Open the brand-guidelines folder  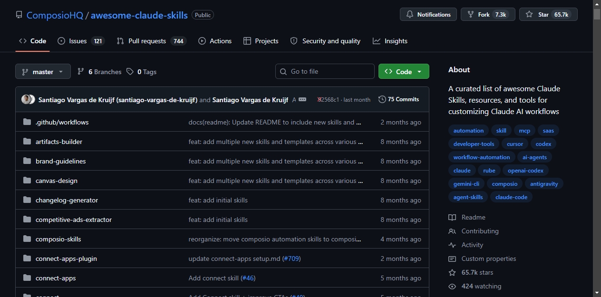coord(61,161)
